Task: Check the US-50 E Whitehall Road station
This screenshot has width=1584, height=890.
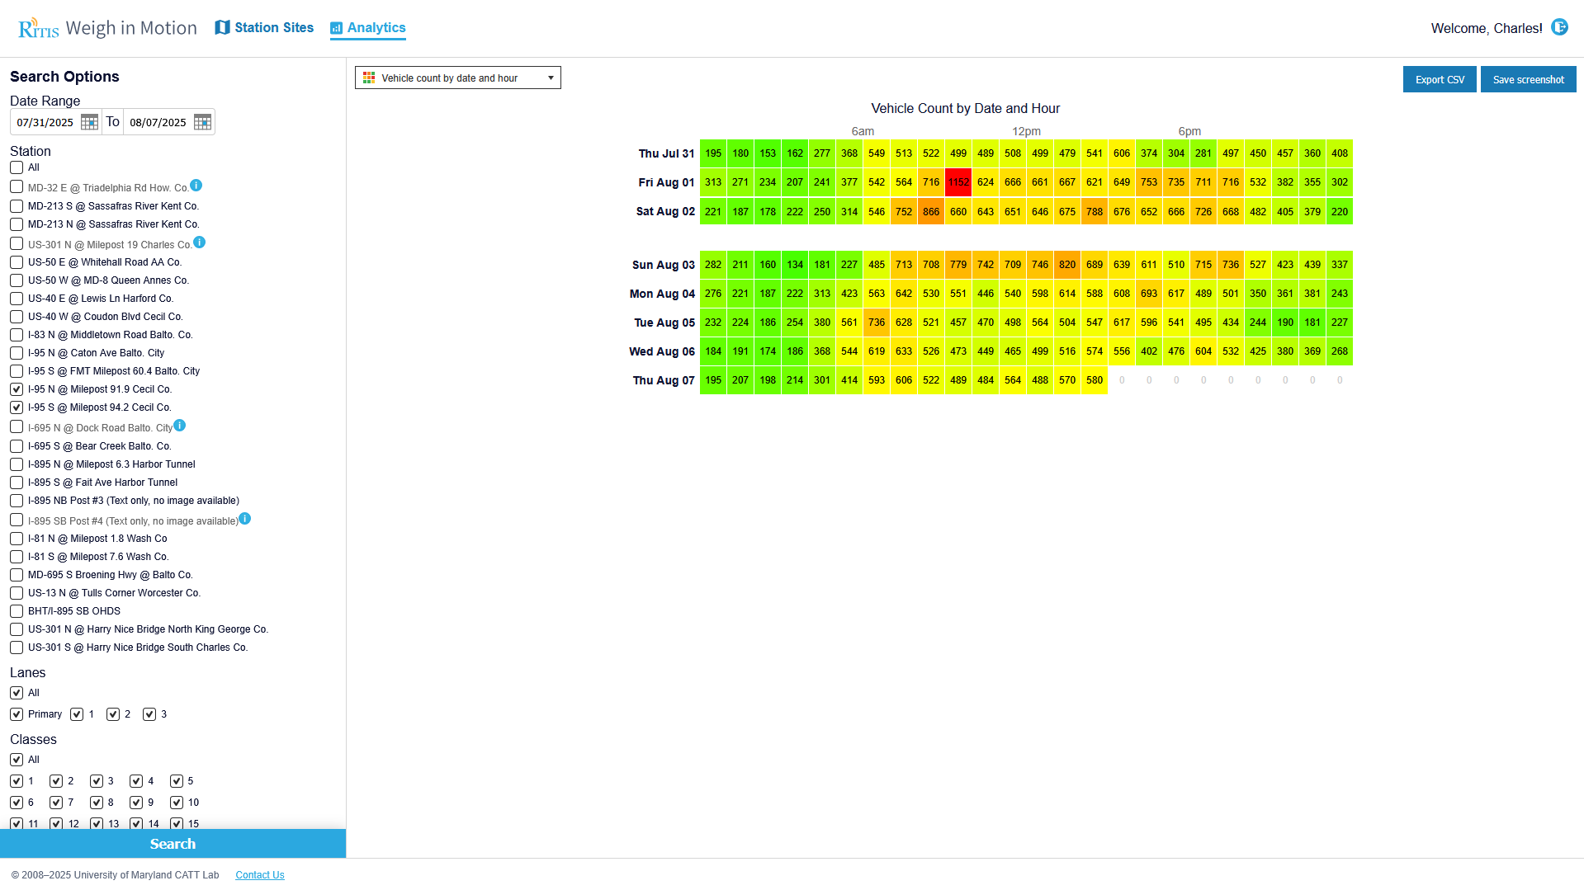Action: [x=17, y=262]
